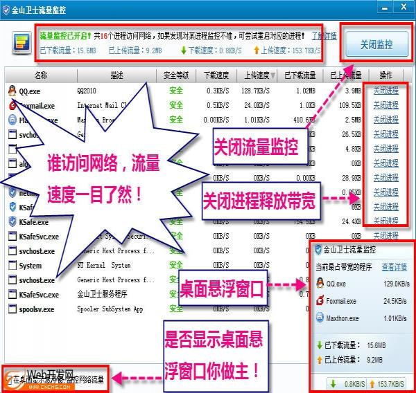Click the 安全等级 column header

click(175, 75)
